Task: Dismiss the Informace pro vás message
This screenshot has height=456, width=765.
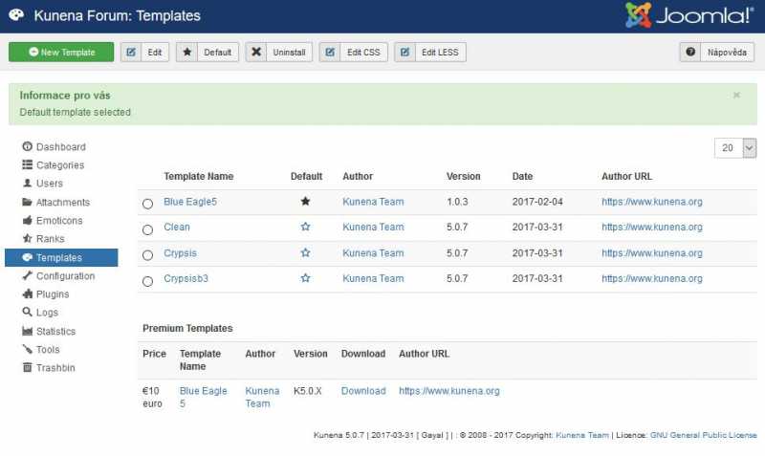Action: click(736, 96)
